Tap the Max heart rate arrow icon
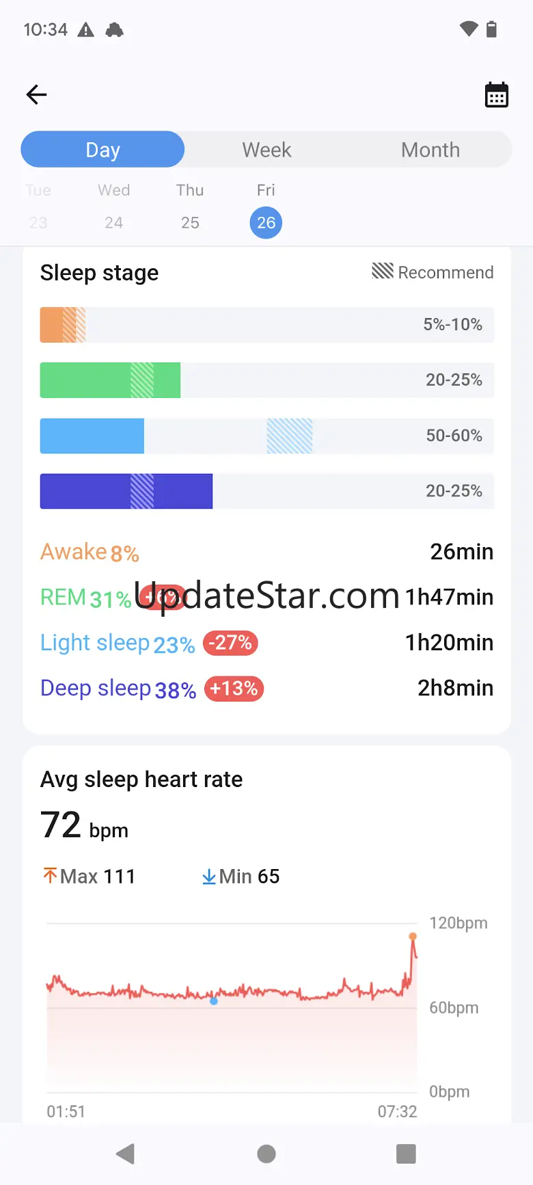The image size is (533, 1185). pyautogui.click(x=50, y=876)
